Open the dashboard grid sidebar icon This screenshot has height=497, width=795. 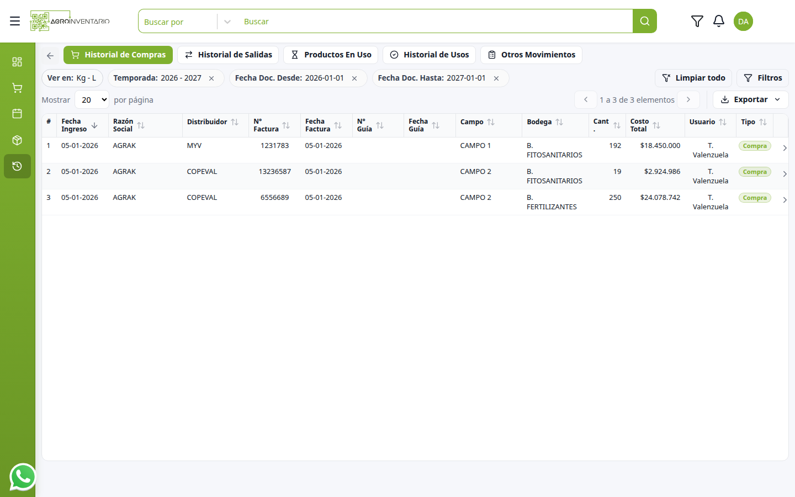(17, 62)
